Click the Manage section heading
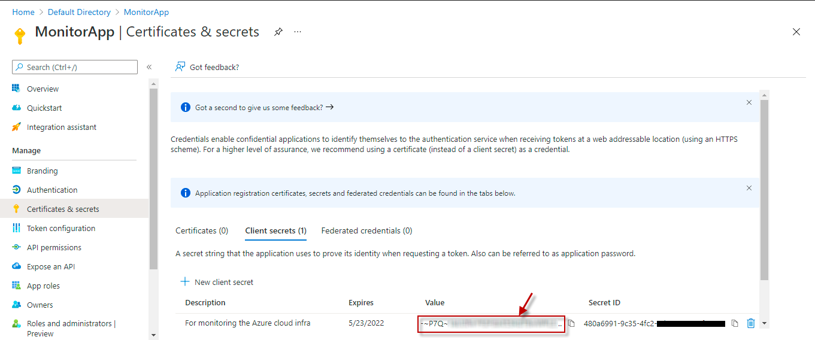This screenshot has height=340, width=815. [x=26, y=150]
